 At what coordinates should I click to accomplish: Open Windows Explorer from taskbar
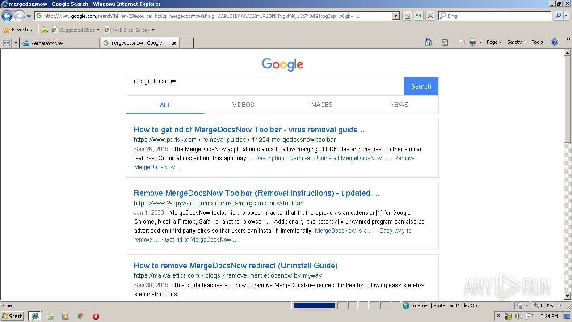click(50, 316)
